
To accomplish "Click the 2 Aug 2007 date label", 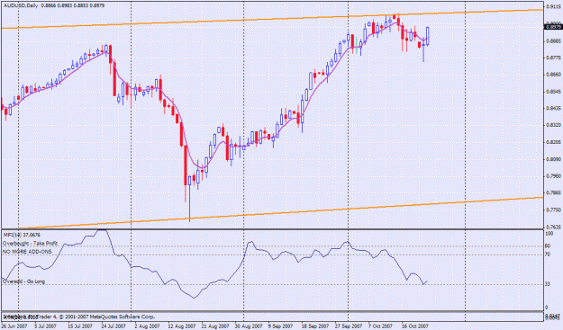I will point(147,326).
